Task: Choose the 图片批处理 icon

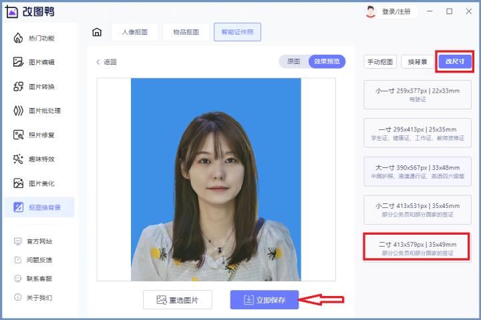Action: (x=18, y=111)
